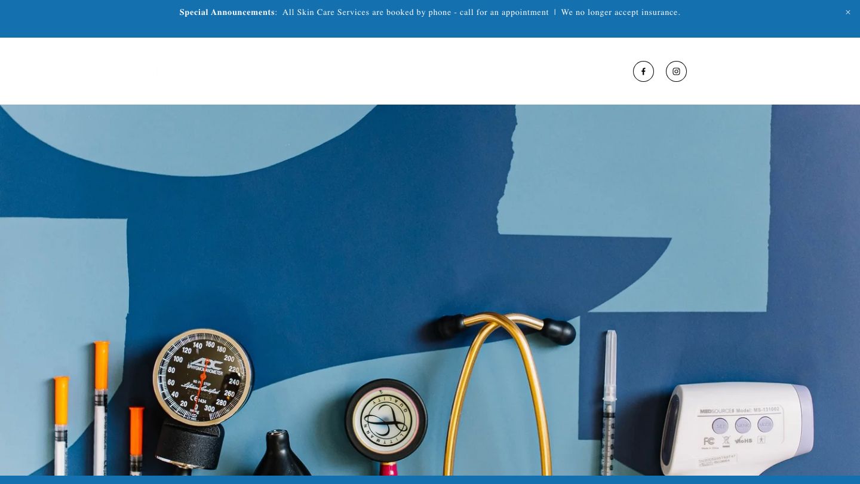860x484 pixels.
Task: Click the black rubber inflation bulb in the photo
Action: click(281, 453)
